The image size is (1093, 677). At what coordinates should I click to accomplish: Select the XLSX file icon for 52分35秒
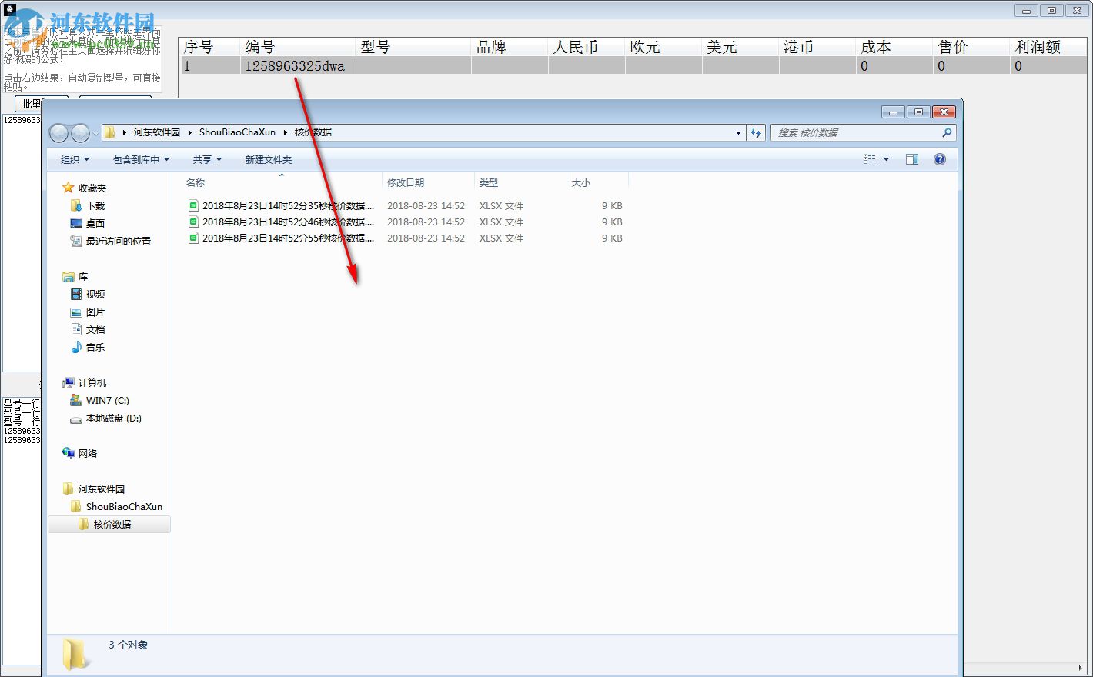tap(193, 205)
